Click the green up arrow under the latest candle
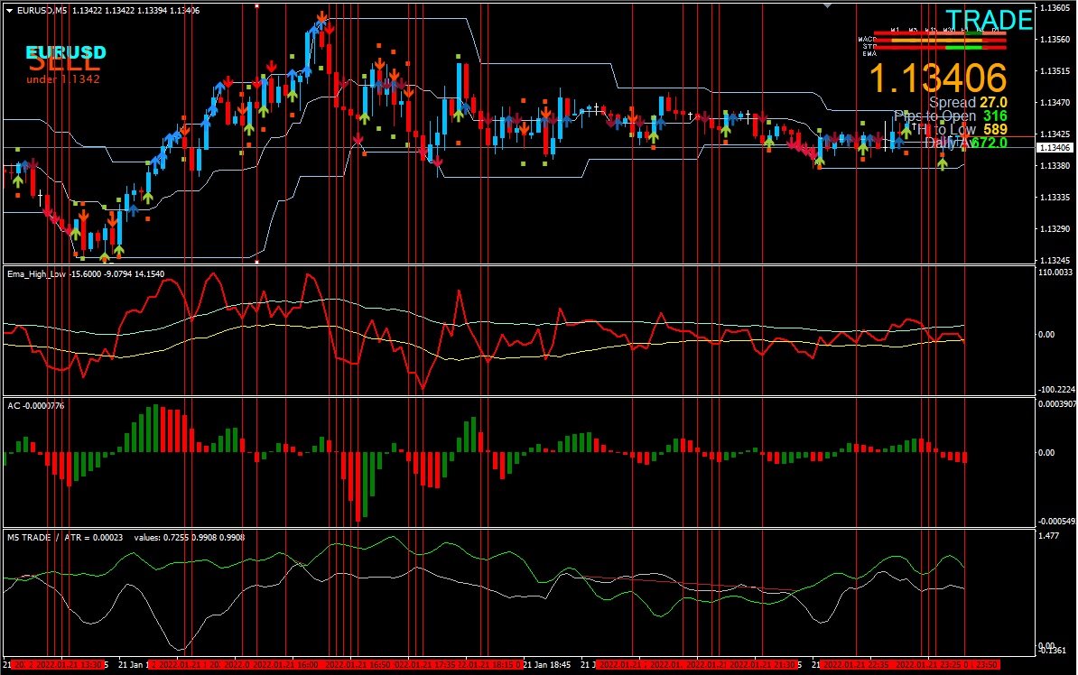The image size is (1078, 675). [x=942, y=163]
